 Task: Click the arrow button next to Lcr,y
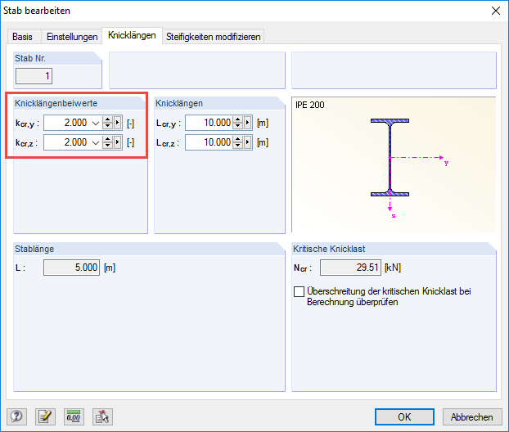point(248,123)
